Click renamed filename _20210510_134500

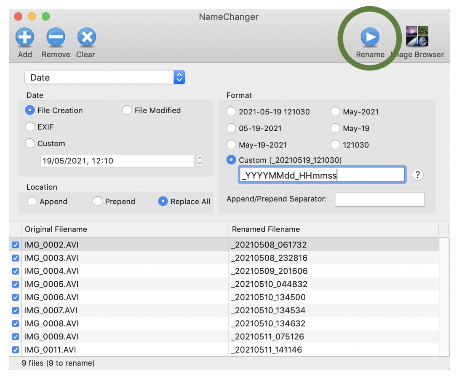click(x=268, y=297)
